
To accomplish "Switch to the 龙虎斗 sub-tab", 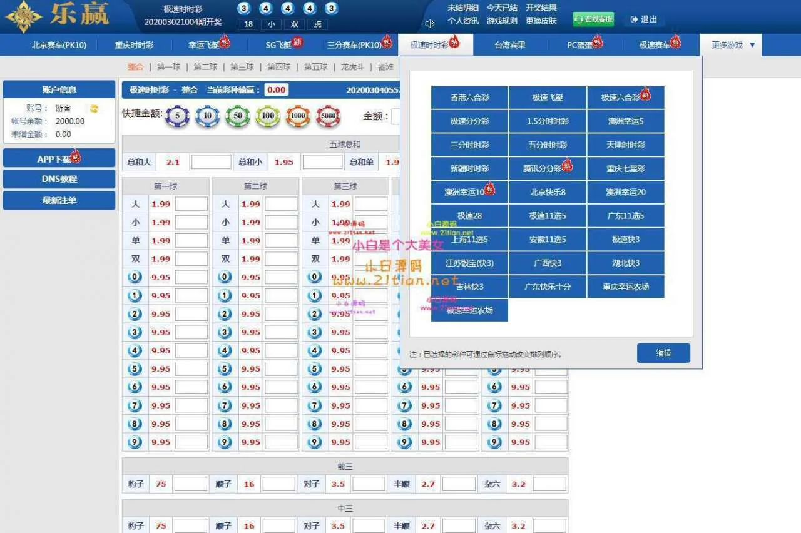I will (353, 67).
